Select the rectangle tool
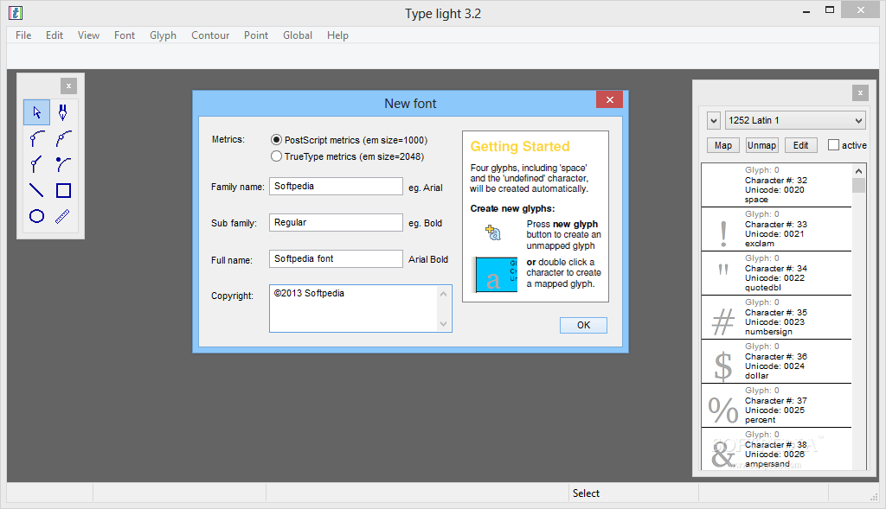 coord(63,190)
